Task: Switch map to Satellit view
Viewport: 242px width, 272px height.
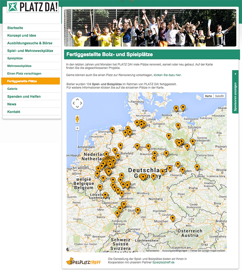Action: pyautogui.click(x=219, y=96)
